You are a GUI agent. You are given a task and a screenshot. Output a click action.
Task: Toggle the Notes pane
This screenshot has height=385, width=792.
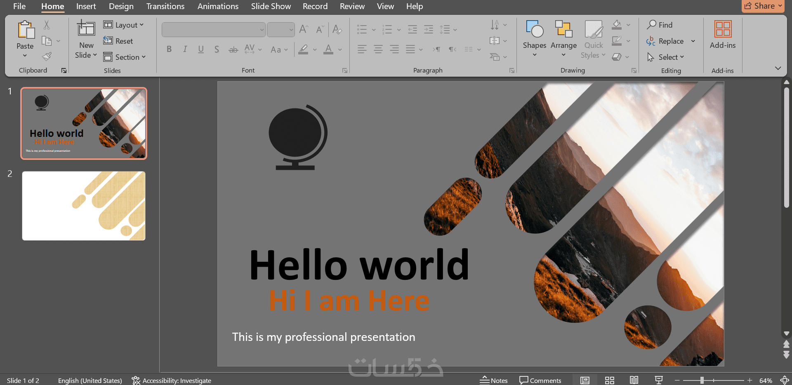(494, 380)
